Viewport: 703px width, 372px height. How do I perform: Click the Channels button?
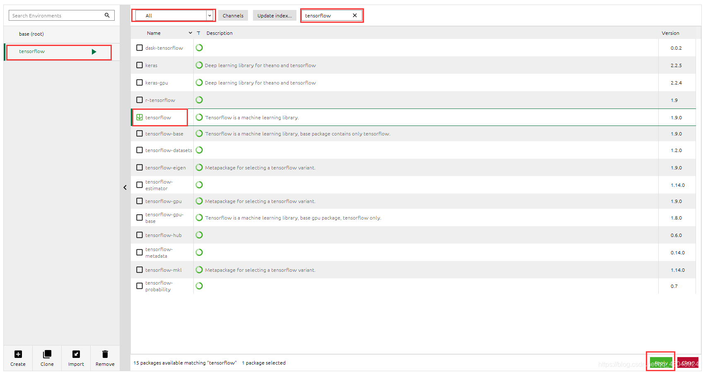(x=233, y=15)
